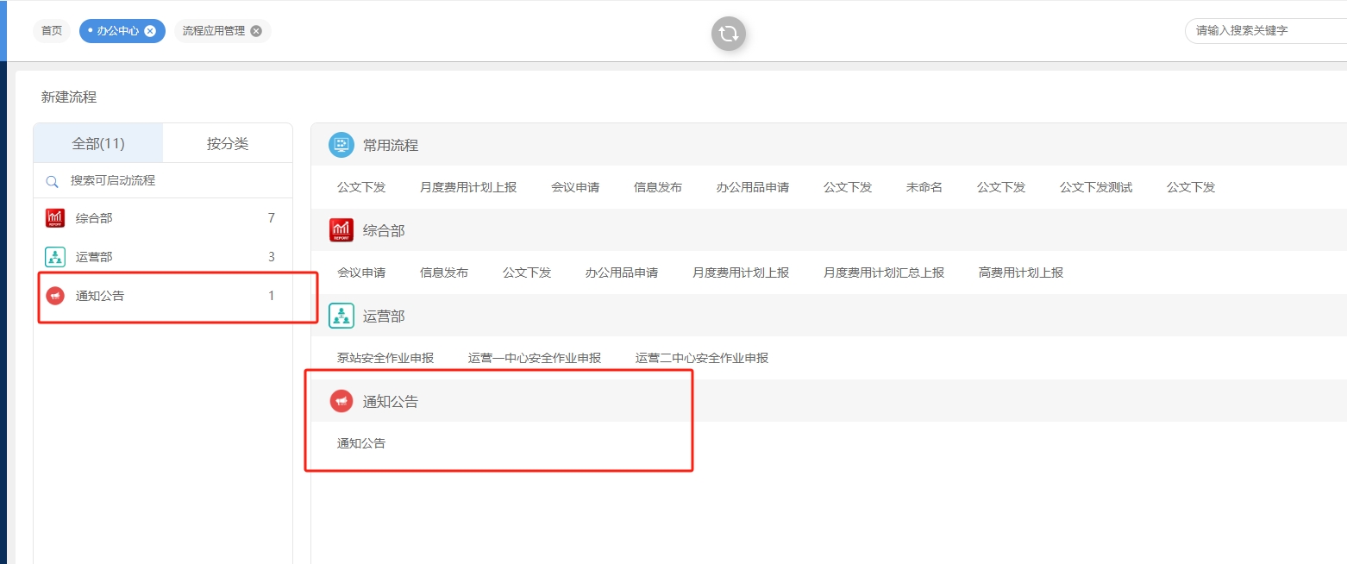
Task: Click the count 7 beside 综合部
Action: tap(272, 218)
